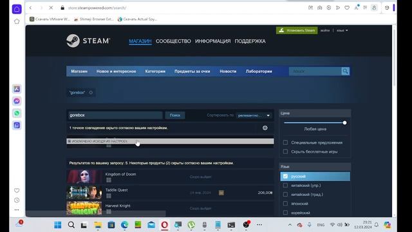
Task: Show hidden system tray icons chevron
Action: [290, 225]
